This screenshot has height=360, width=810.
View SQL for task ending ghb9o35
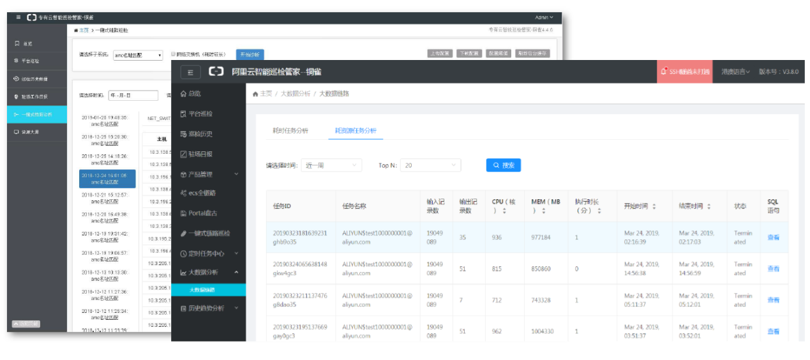(774, 237)
